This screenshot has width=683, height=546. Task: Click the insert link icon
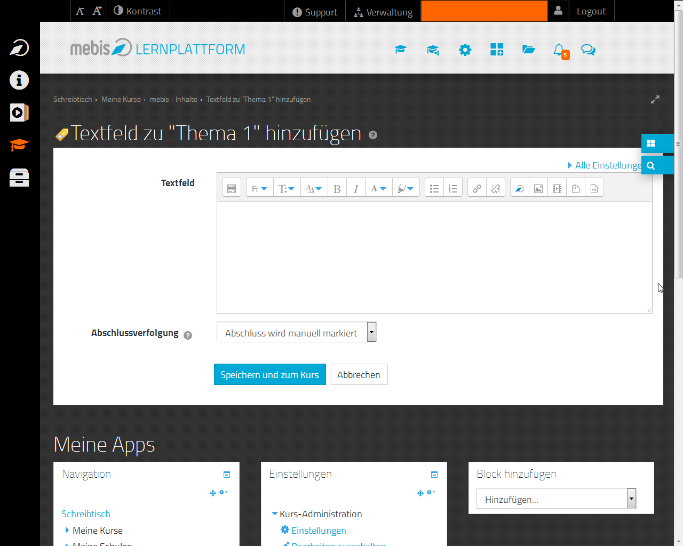tap(477, 189)
